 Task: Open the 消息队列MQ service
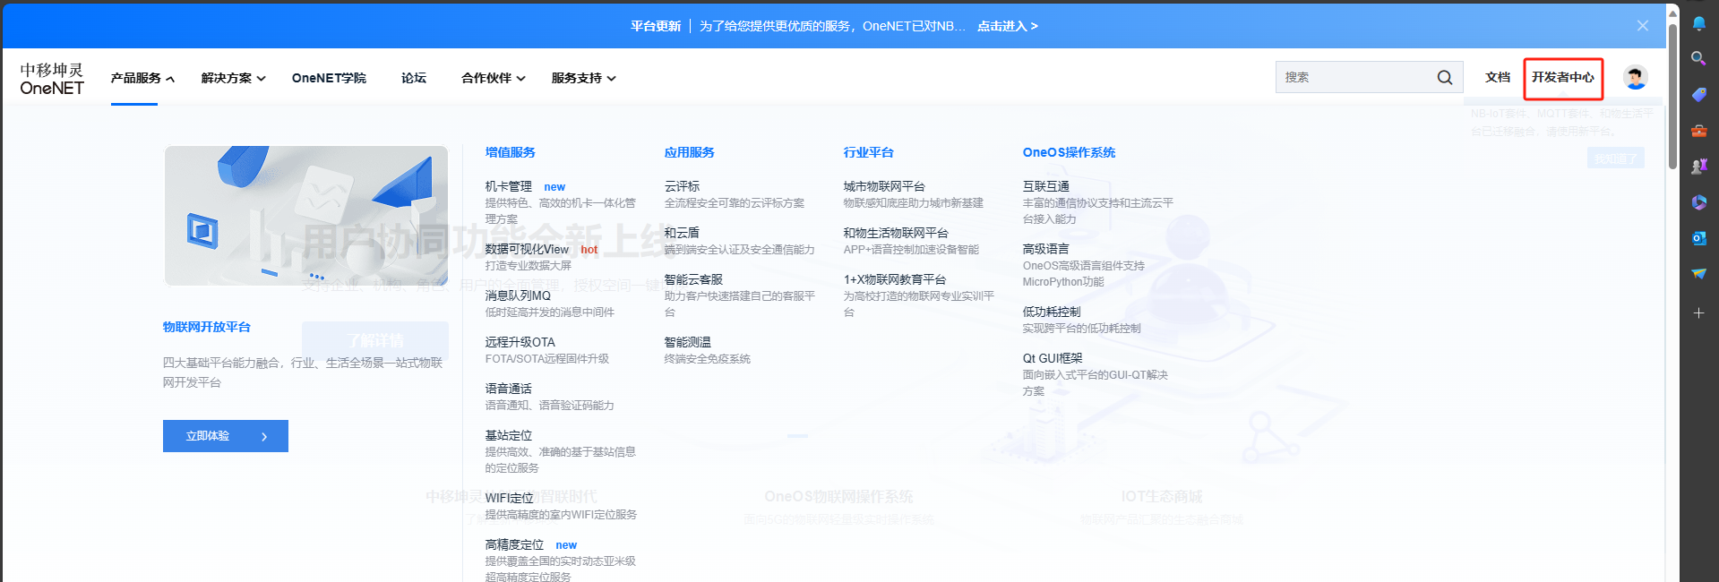(518, 295)
